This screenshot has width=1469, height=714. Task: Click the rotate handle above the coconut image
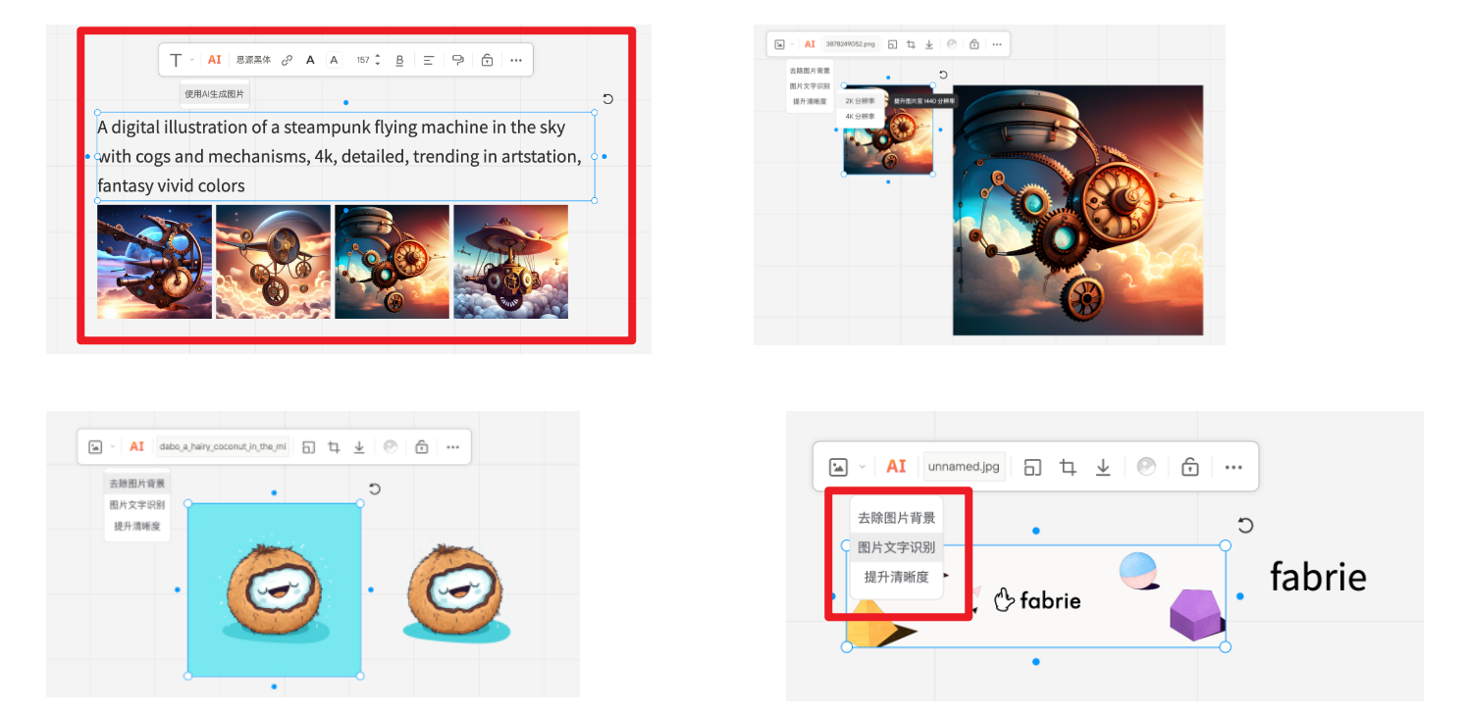pos(375,488)
